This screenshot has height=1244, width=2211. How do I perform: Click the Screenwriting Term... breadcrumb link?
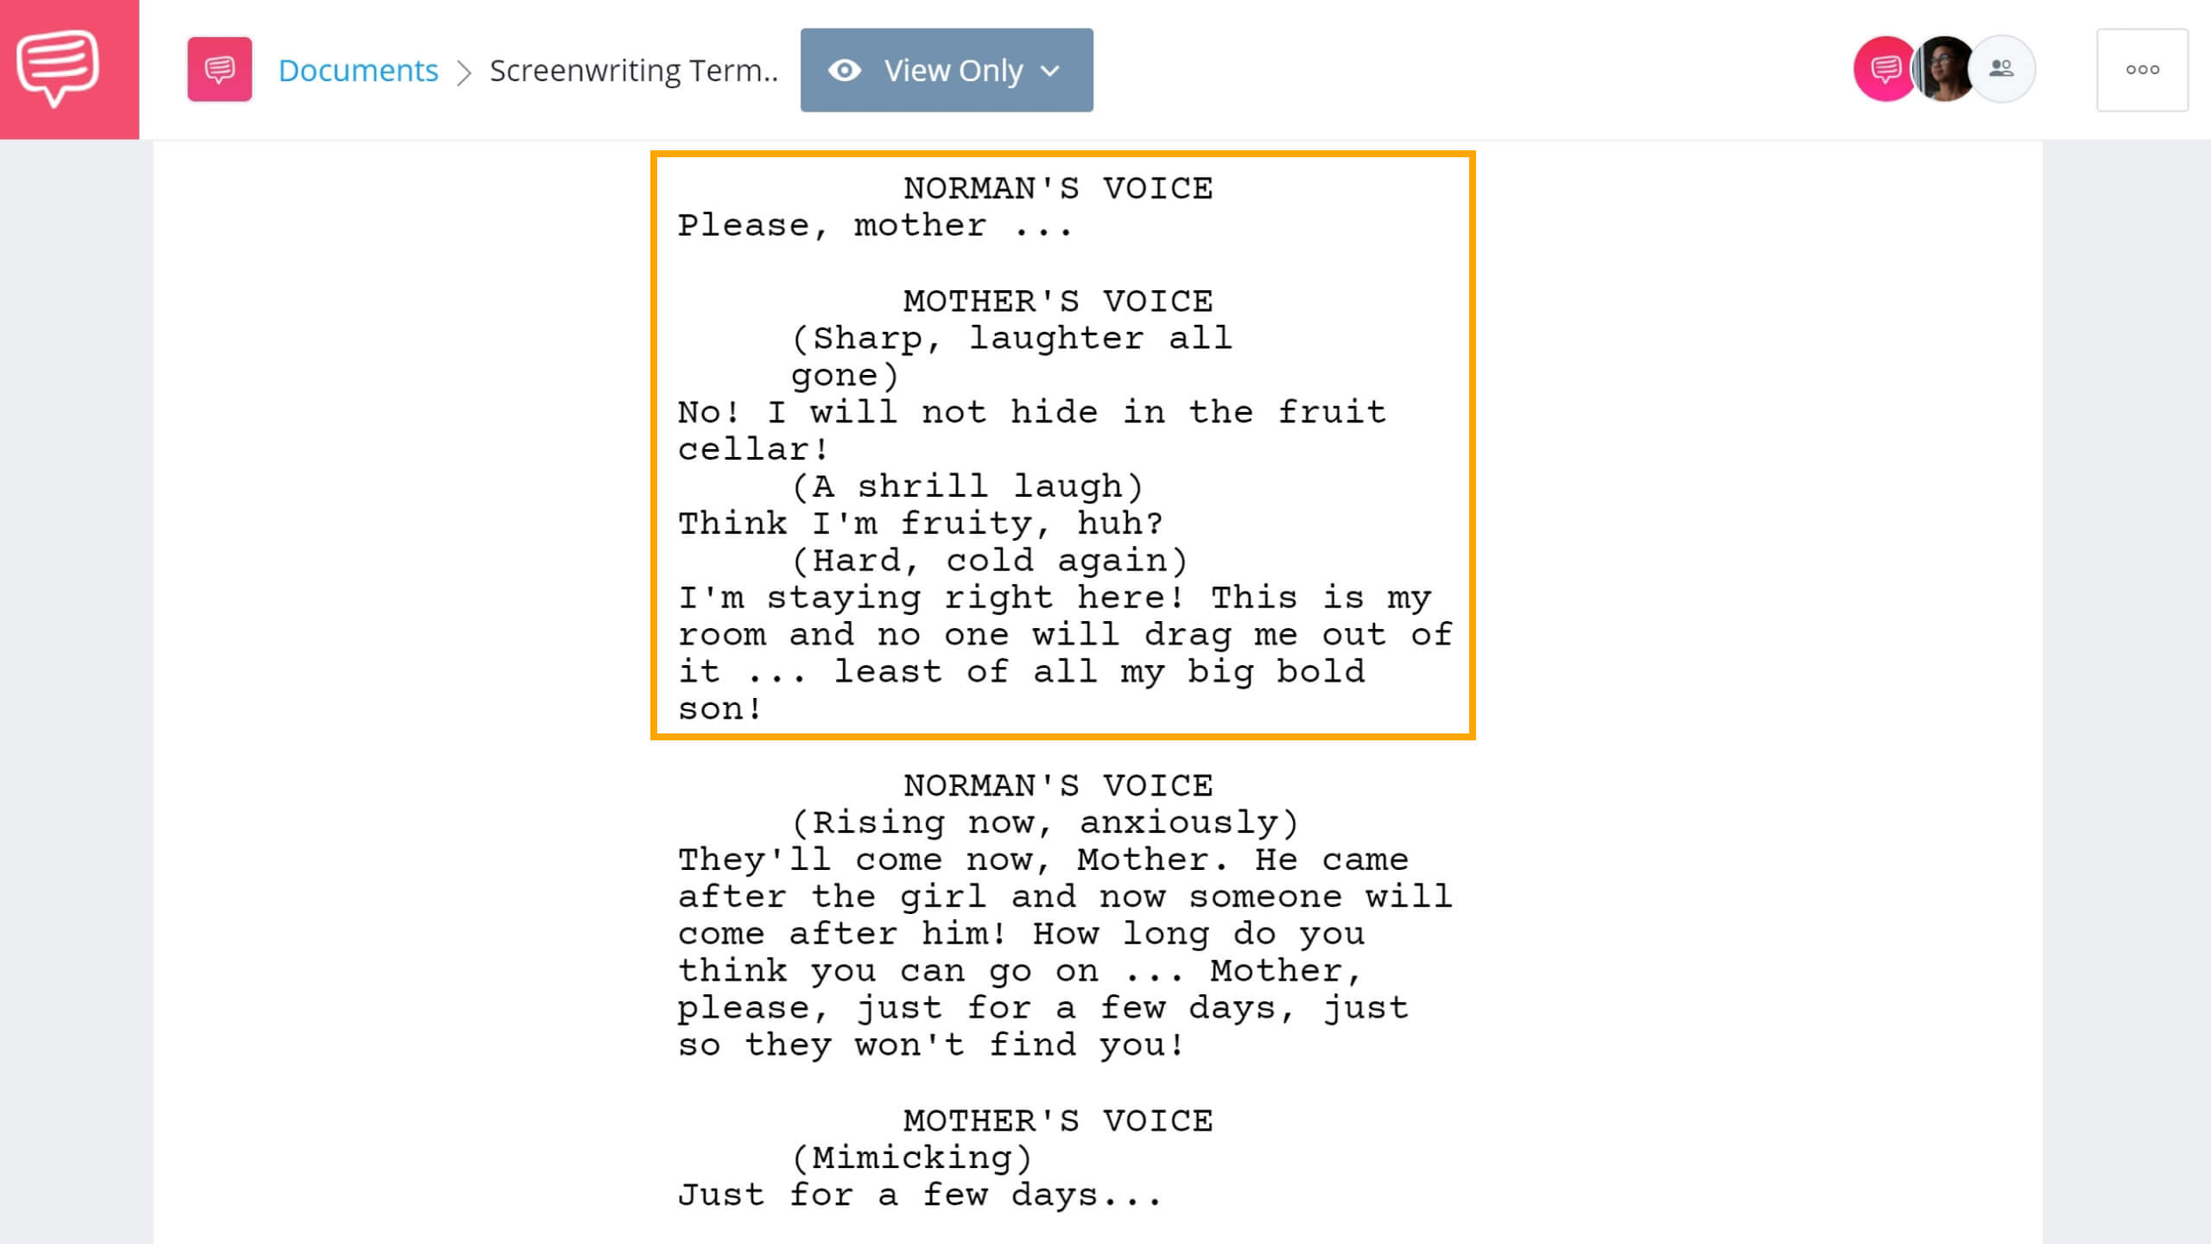(633, 68)
